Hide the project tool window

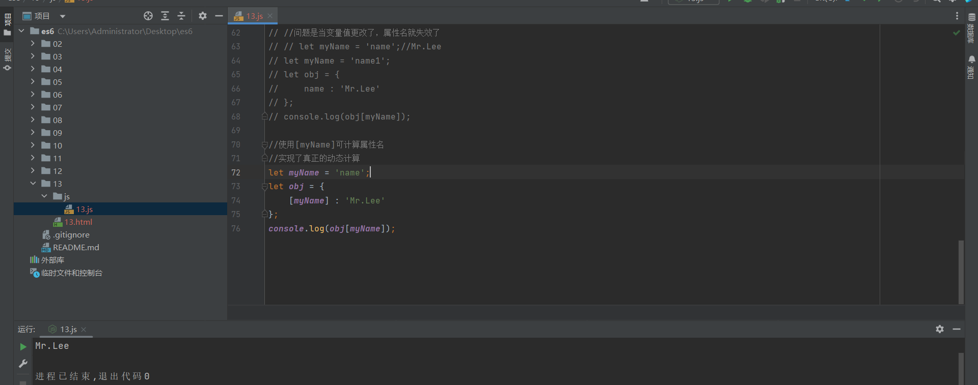point(219,16)
